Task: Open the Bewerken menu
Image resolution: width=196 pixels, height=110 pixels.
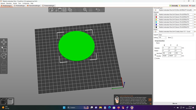Action: (9, 3)
